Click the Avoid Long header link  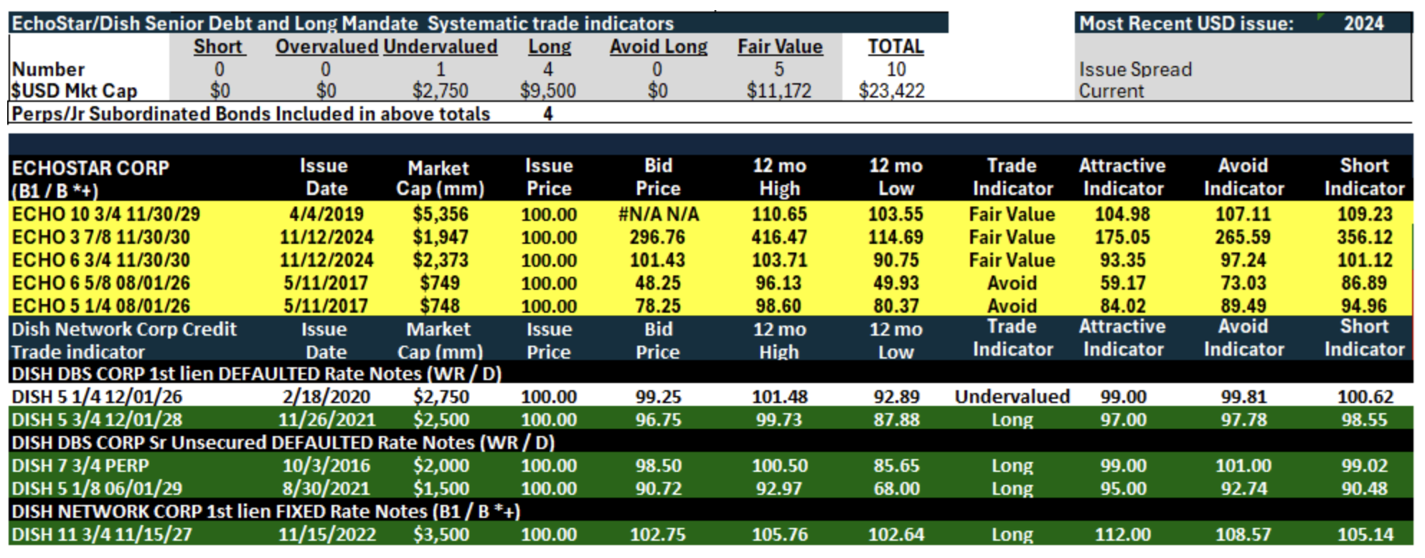click(659, 47)
